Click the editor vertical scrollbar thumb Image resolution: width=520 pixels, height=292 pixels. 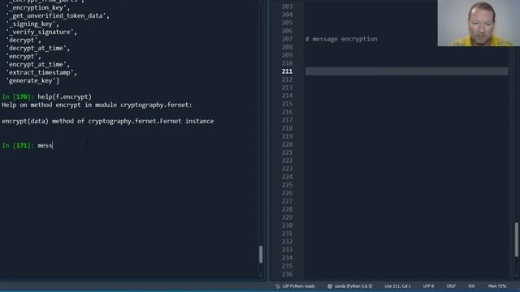pyautogui.click(x=517, y=240)
